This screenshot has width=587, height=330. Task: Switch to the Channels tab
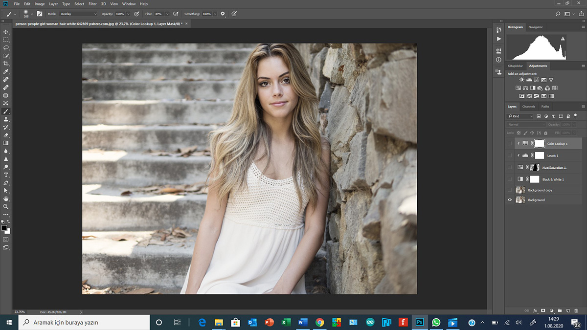point(528,107)
